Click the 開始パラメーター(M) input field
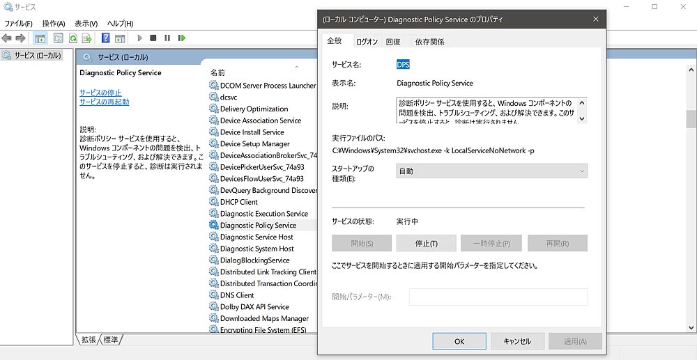 498,297
